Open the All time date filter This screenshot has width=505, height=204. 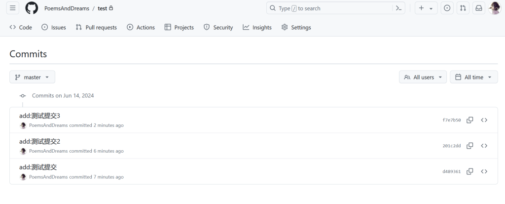pos(473,77)
